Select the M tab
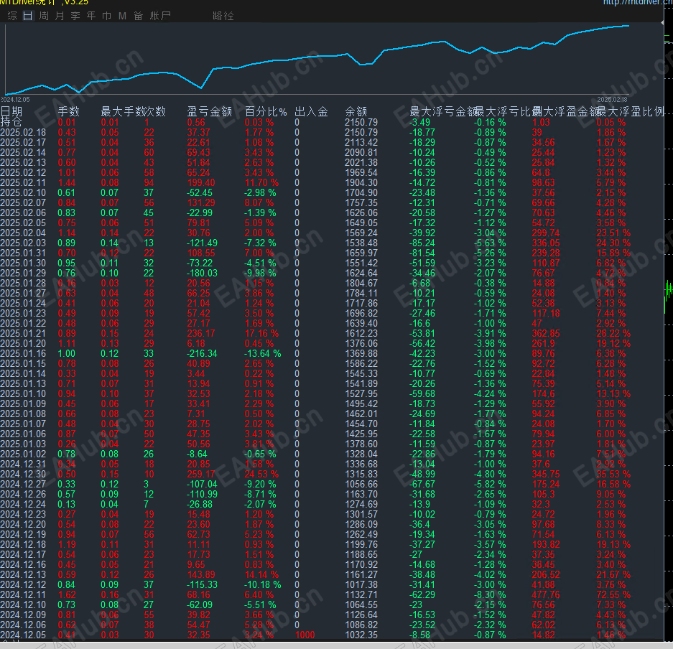 122,16
